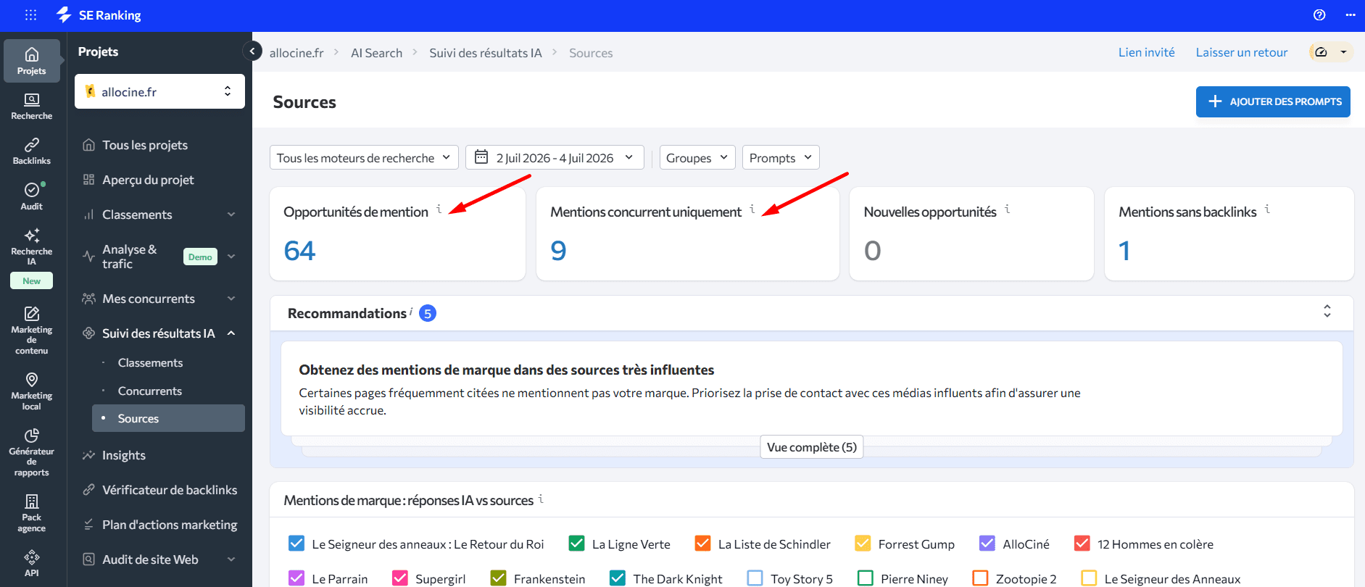Open Pack agence in the rail

click(x=32, y=513)
